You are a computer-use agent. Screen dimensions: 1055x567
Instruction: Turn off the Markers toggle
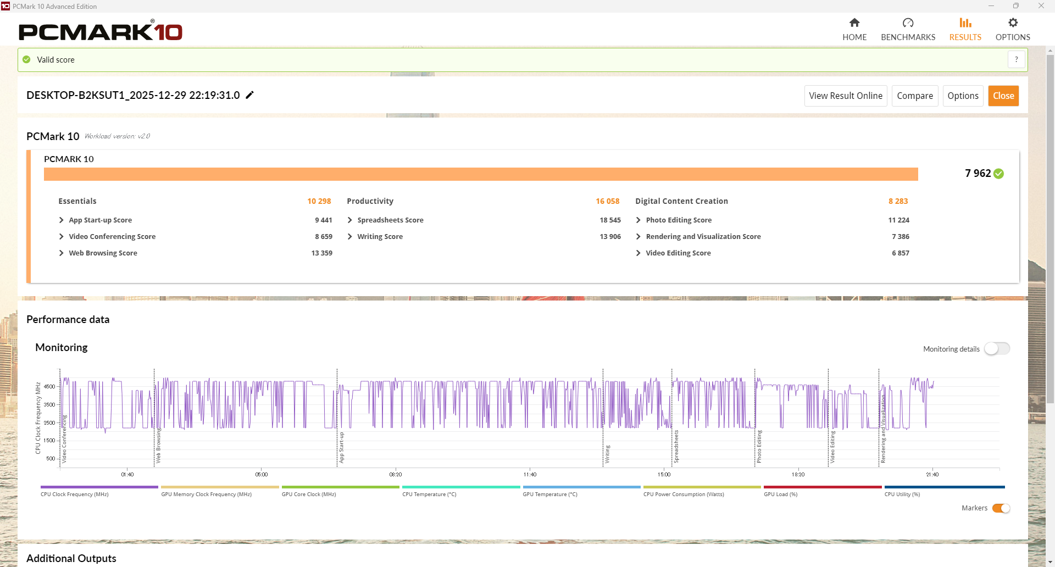point(1001,508)
